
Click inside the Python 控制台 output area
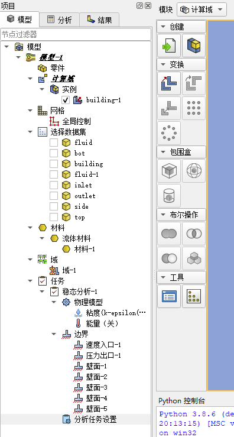(195, 422)
